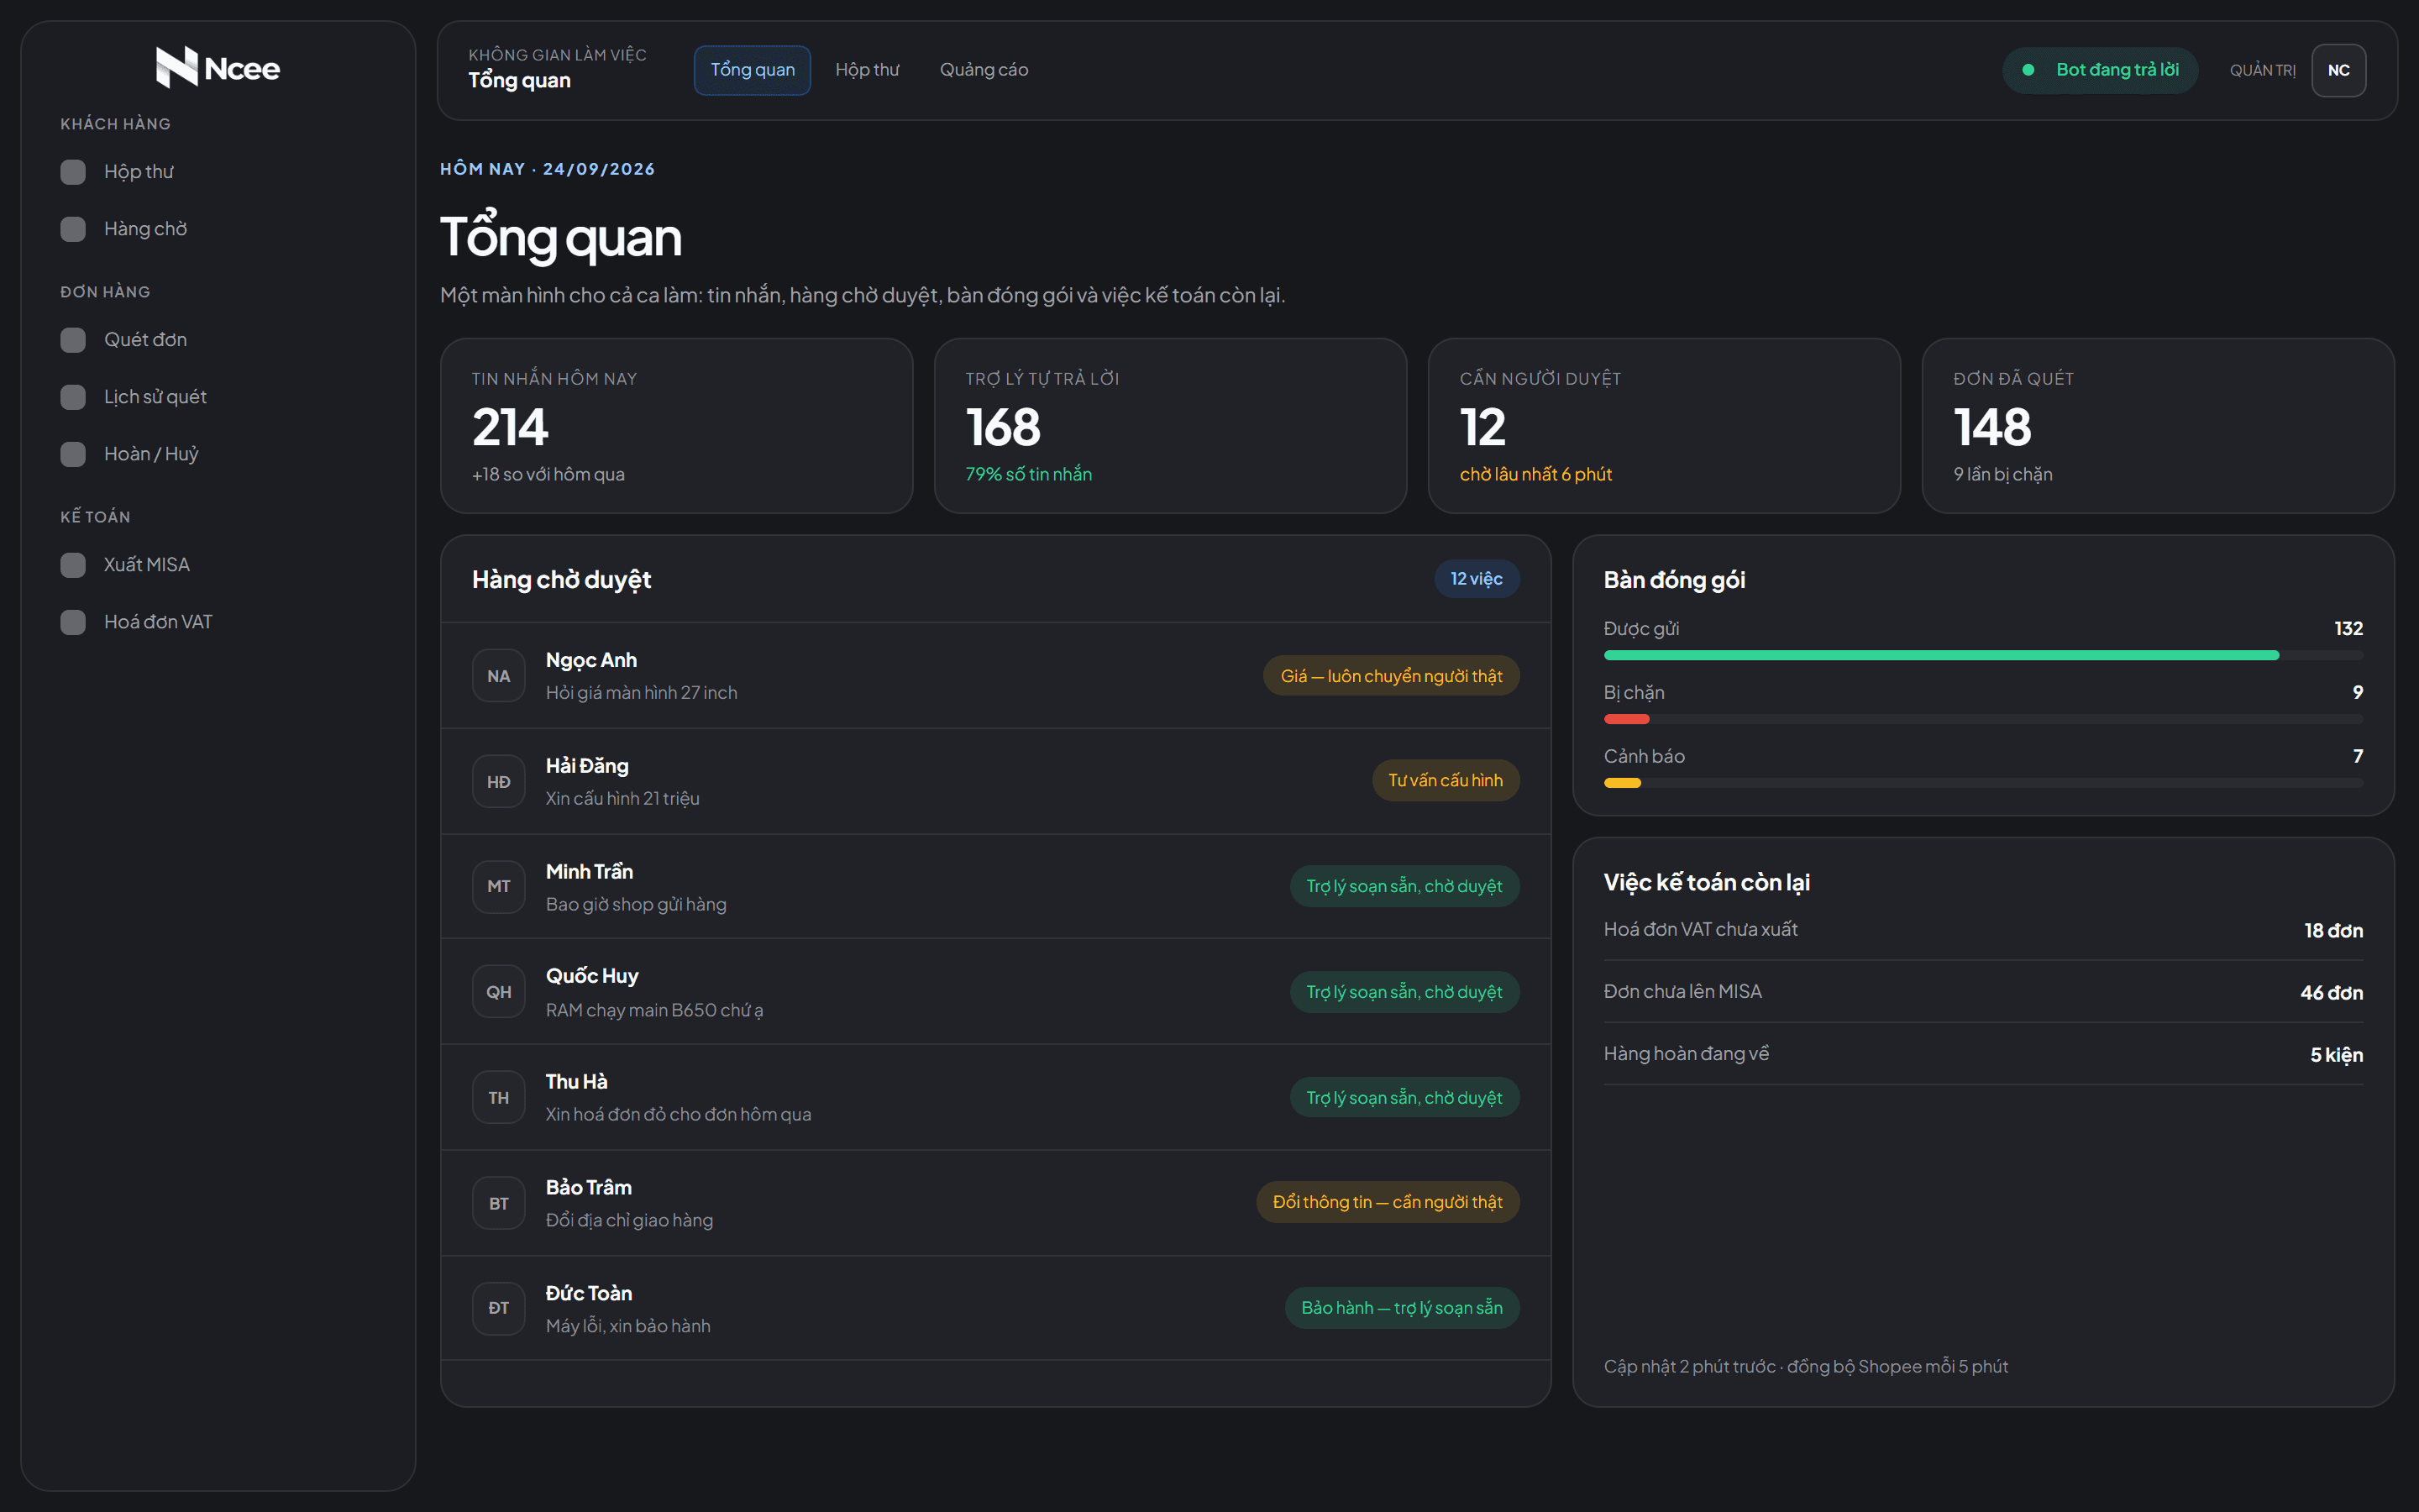Click 'Xin hoá đơn đỏ cho đơn hôm qua'
The image size is (2419, 1512).
pyautogui.click(x=679, y=1114)
